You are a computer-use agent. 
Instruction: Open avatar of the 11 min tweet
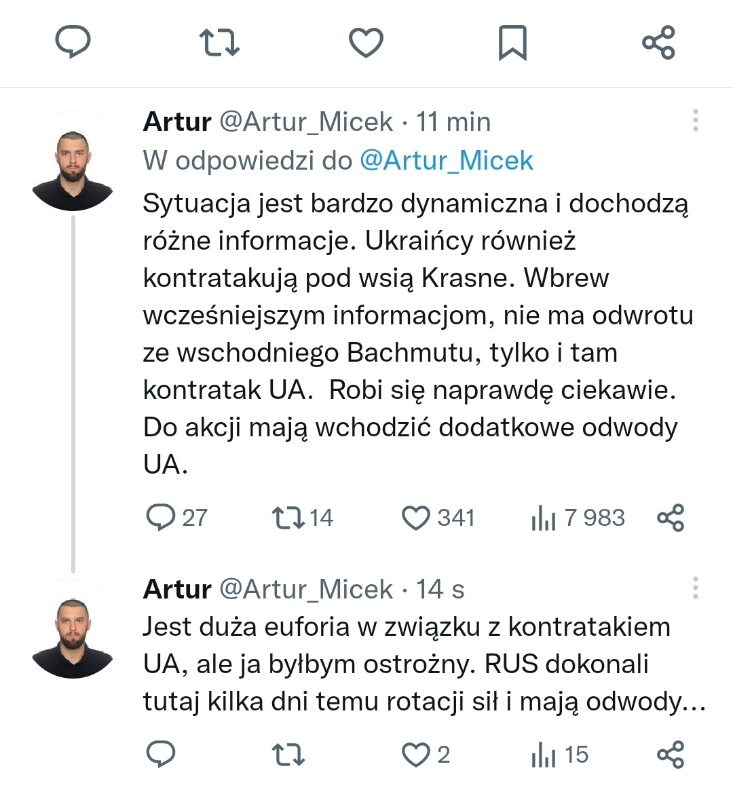pyautogui.click(x=72, y=170)
